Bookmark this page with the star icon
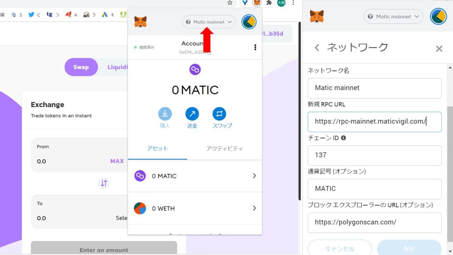The width and height of the screenshot is (453, 255). pos(230,3)
